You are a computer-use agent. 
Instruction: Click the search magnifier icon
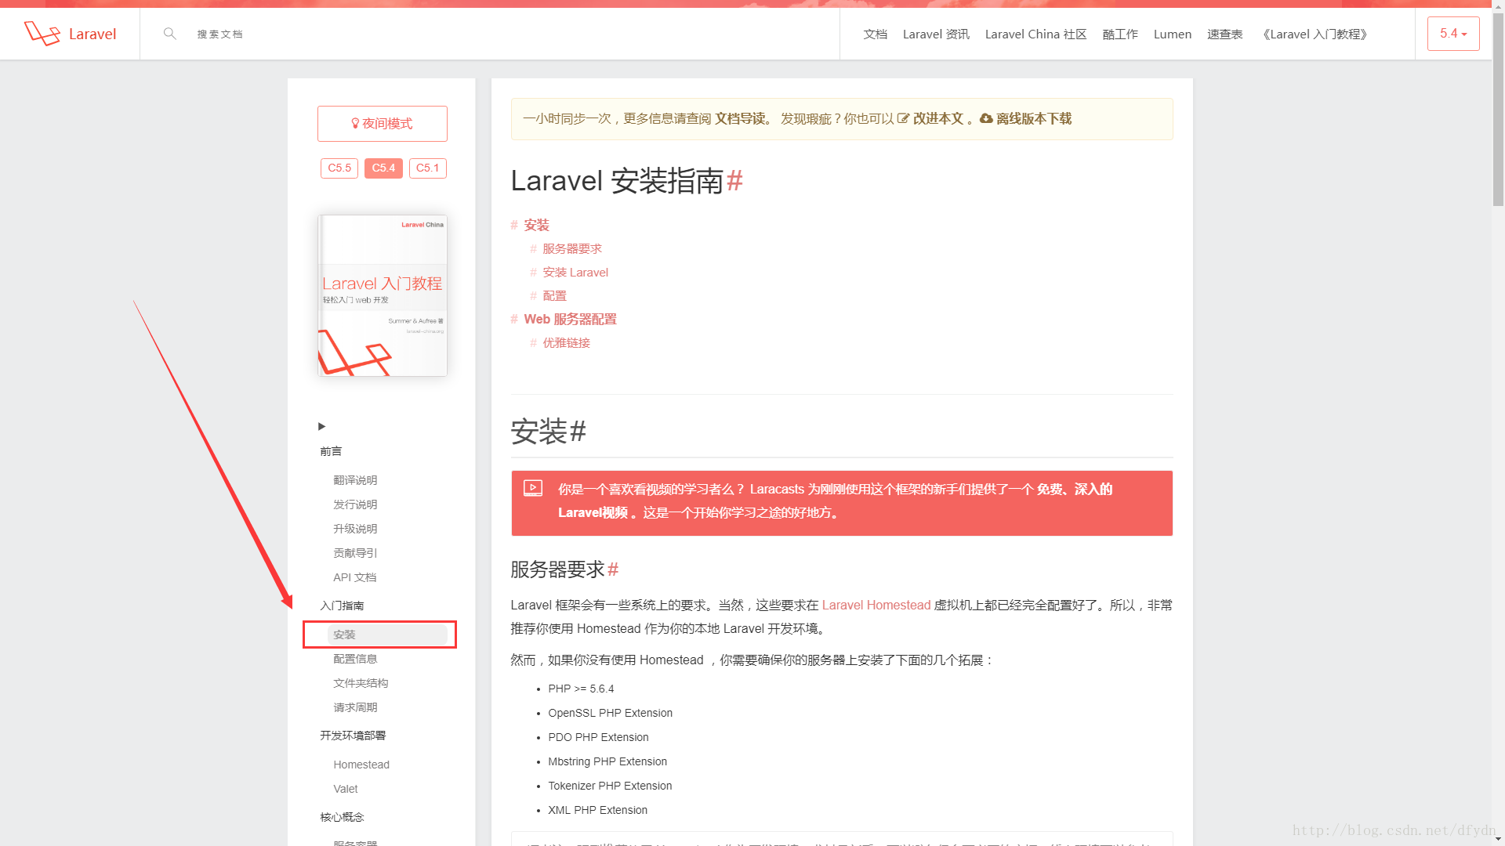click(169, 34)
